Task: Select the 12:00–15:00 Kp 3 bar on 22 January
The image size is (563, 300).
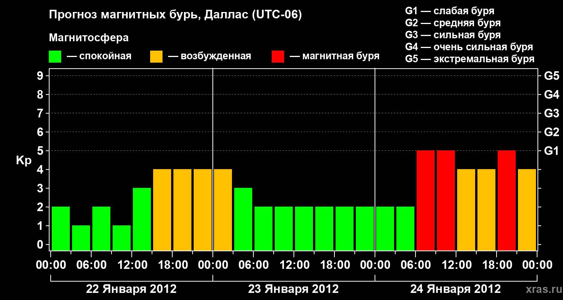Action: click(142, 219)
